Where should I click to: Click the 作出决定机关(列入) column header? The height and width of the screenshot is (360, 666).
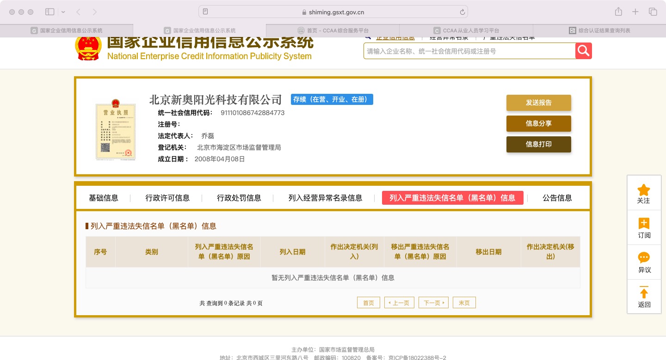click(354, 252)
